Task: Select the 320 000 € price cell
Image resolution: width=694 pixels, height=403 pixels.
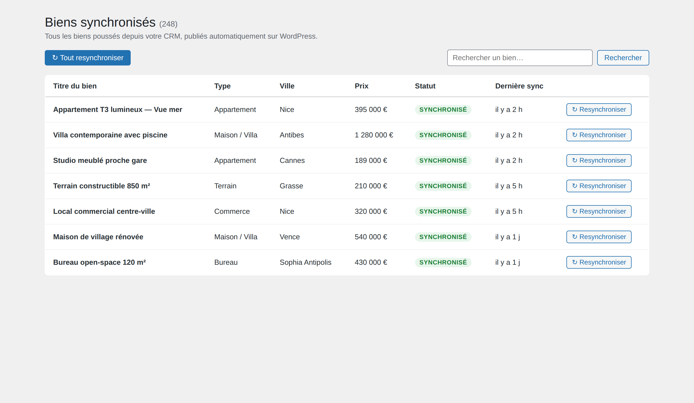Action: [371, 211]
